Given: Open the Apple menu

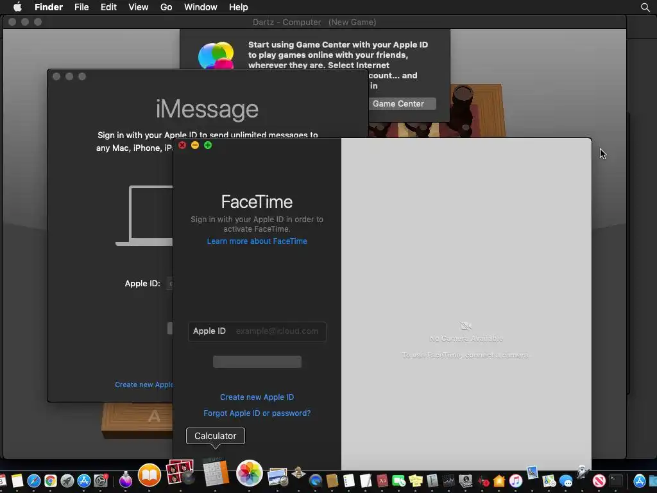Looking at the screenshot, I should (17, 7).
